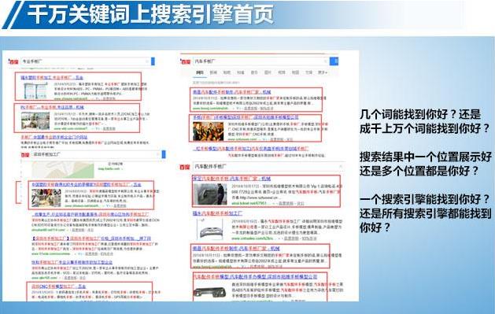Focus the search box containing 专业手板厂

point(85,61)
